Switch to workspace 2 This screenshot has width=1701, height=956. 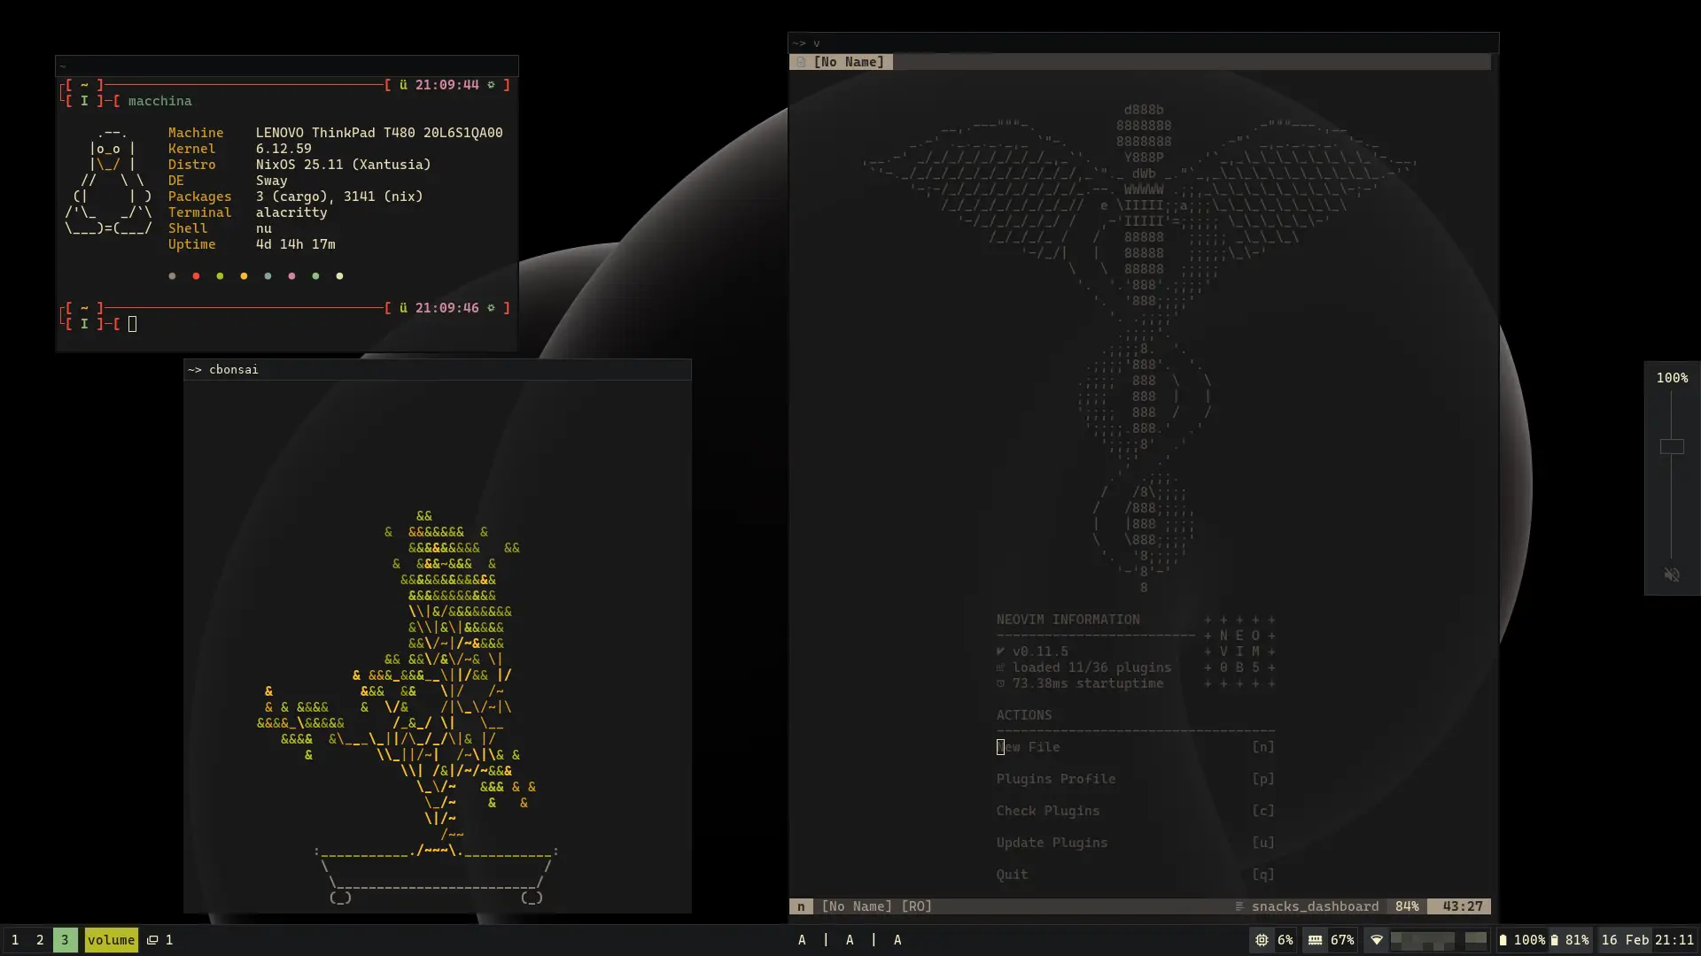click(x=39, y=940)
